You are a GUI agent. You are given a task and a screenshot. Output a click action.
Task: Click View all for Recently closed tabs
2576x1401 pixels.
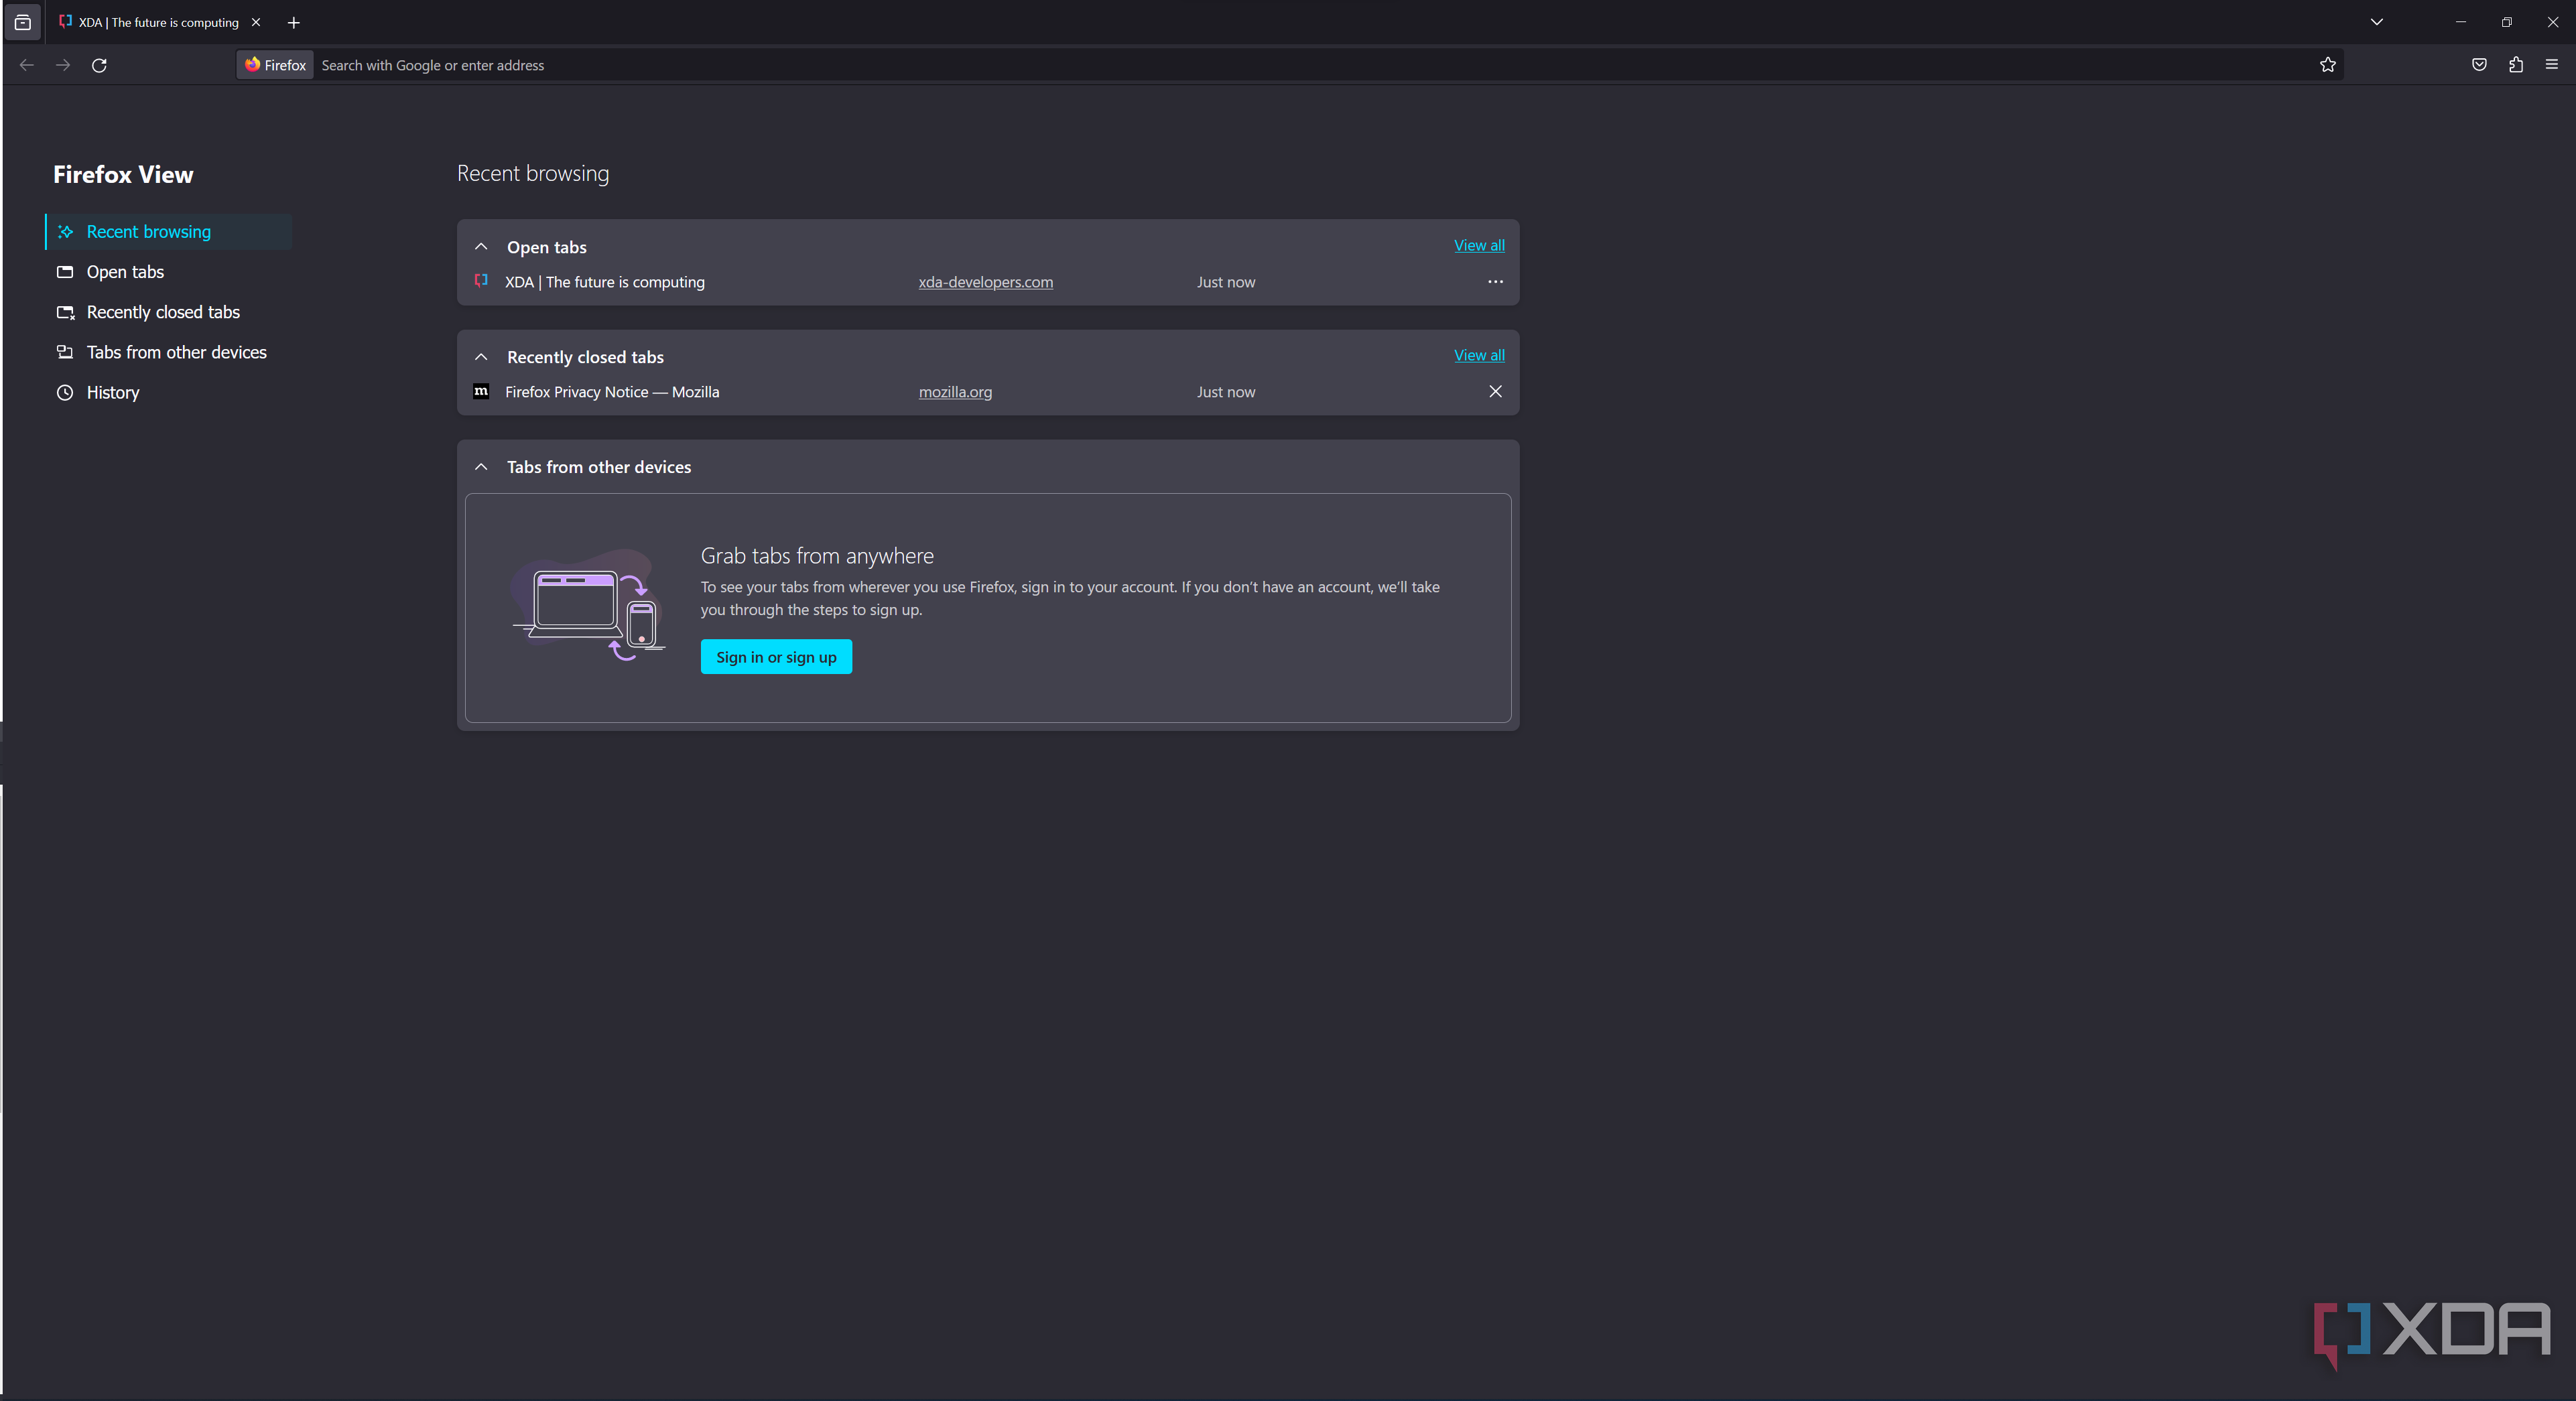pos(1479,356)
